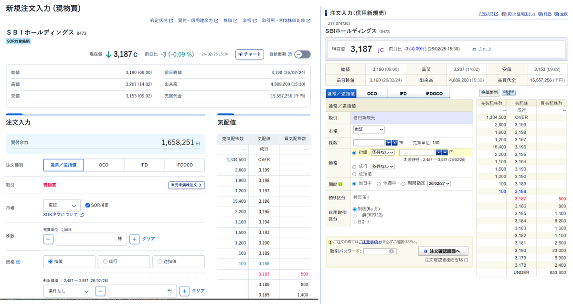Switch to left IFDOCO order type tab
This screenshot has width=573, height=304.
click(x=184, y=165)
